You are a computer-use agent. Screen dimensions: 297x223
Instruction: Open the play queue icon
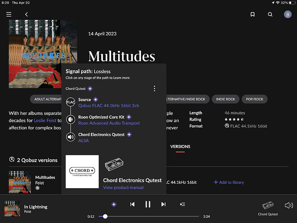pyautogui.click(x=182, y=204)
